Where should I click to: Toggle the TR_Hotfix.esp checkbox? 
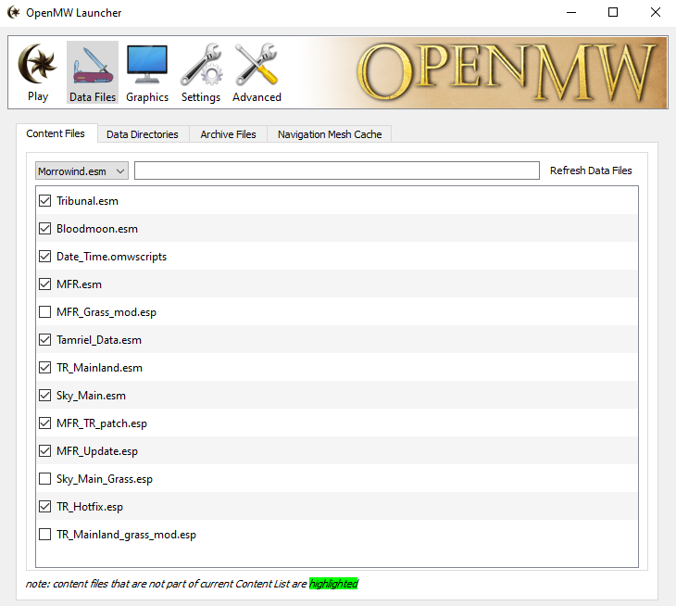coord(44,507)
